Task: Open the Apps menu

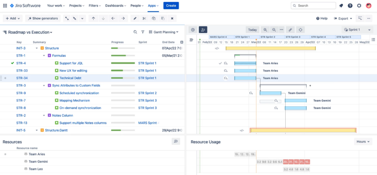Action: [x=153, y=6]
